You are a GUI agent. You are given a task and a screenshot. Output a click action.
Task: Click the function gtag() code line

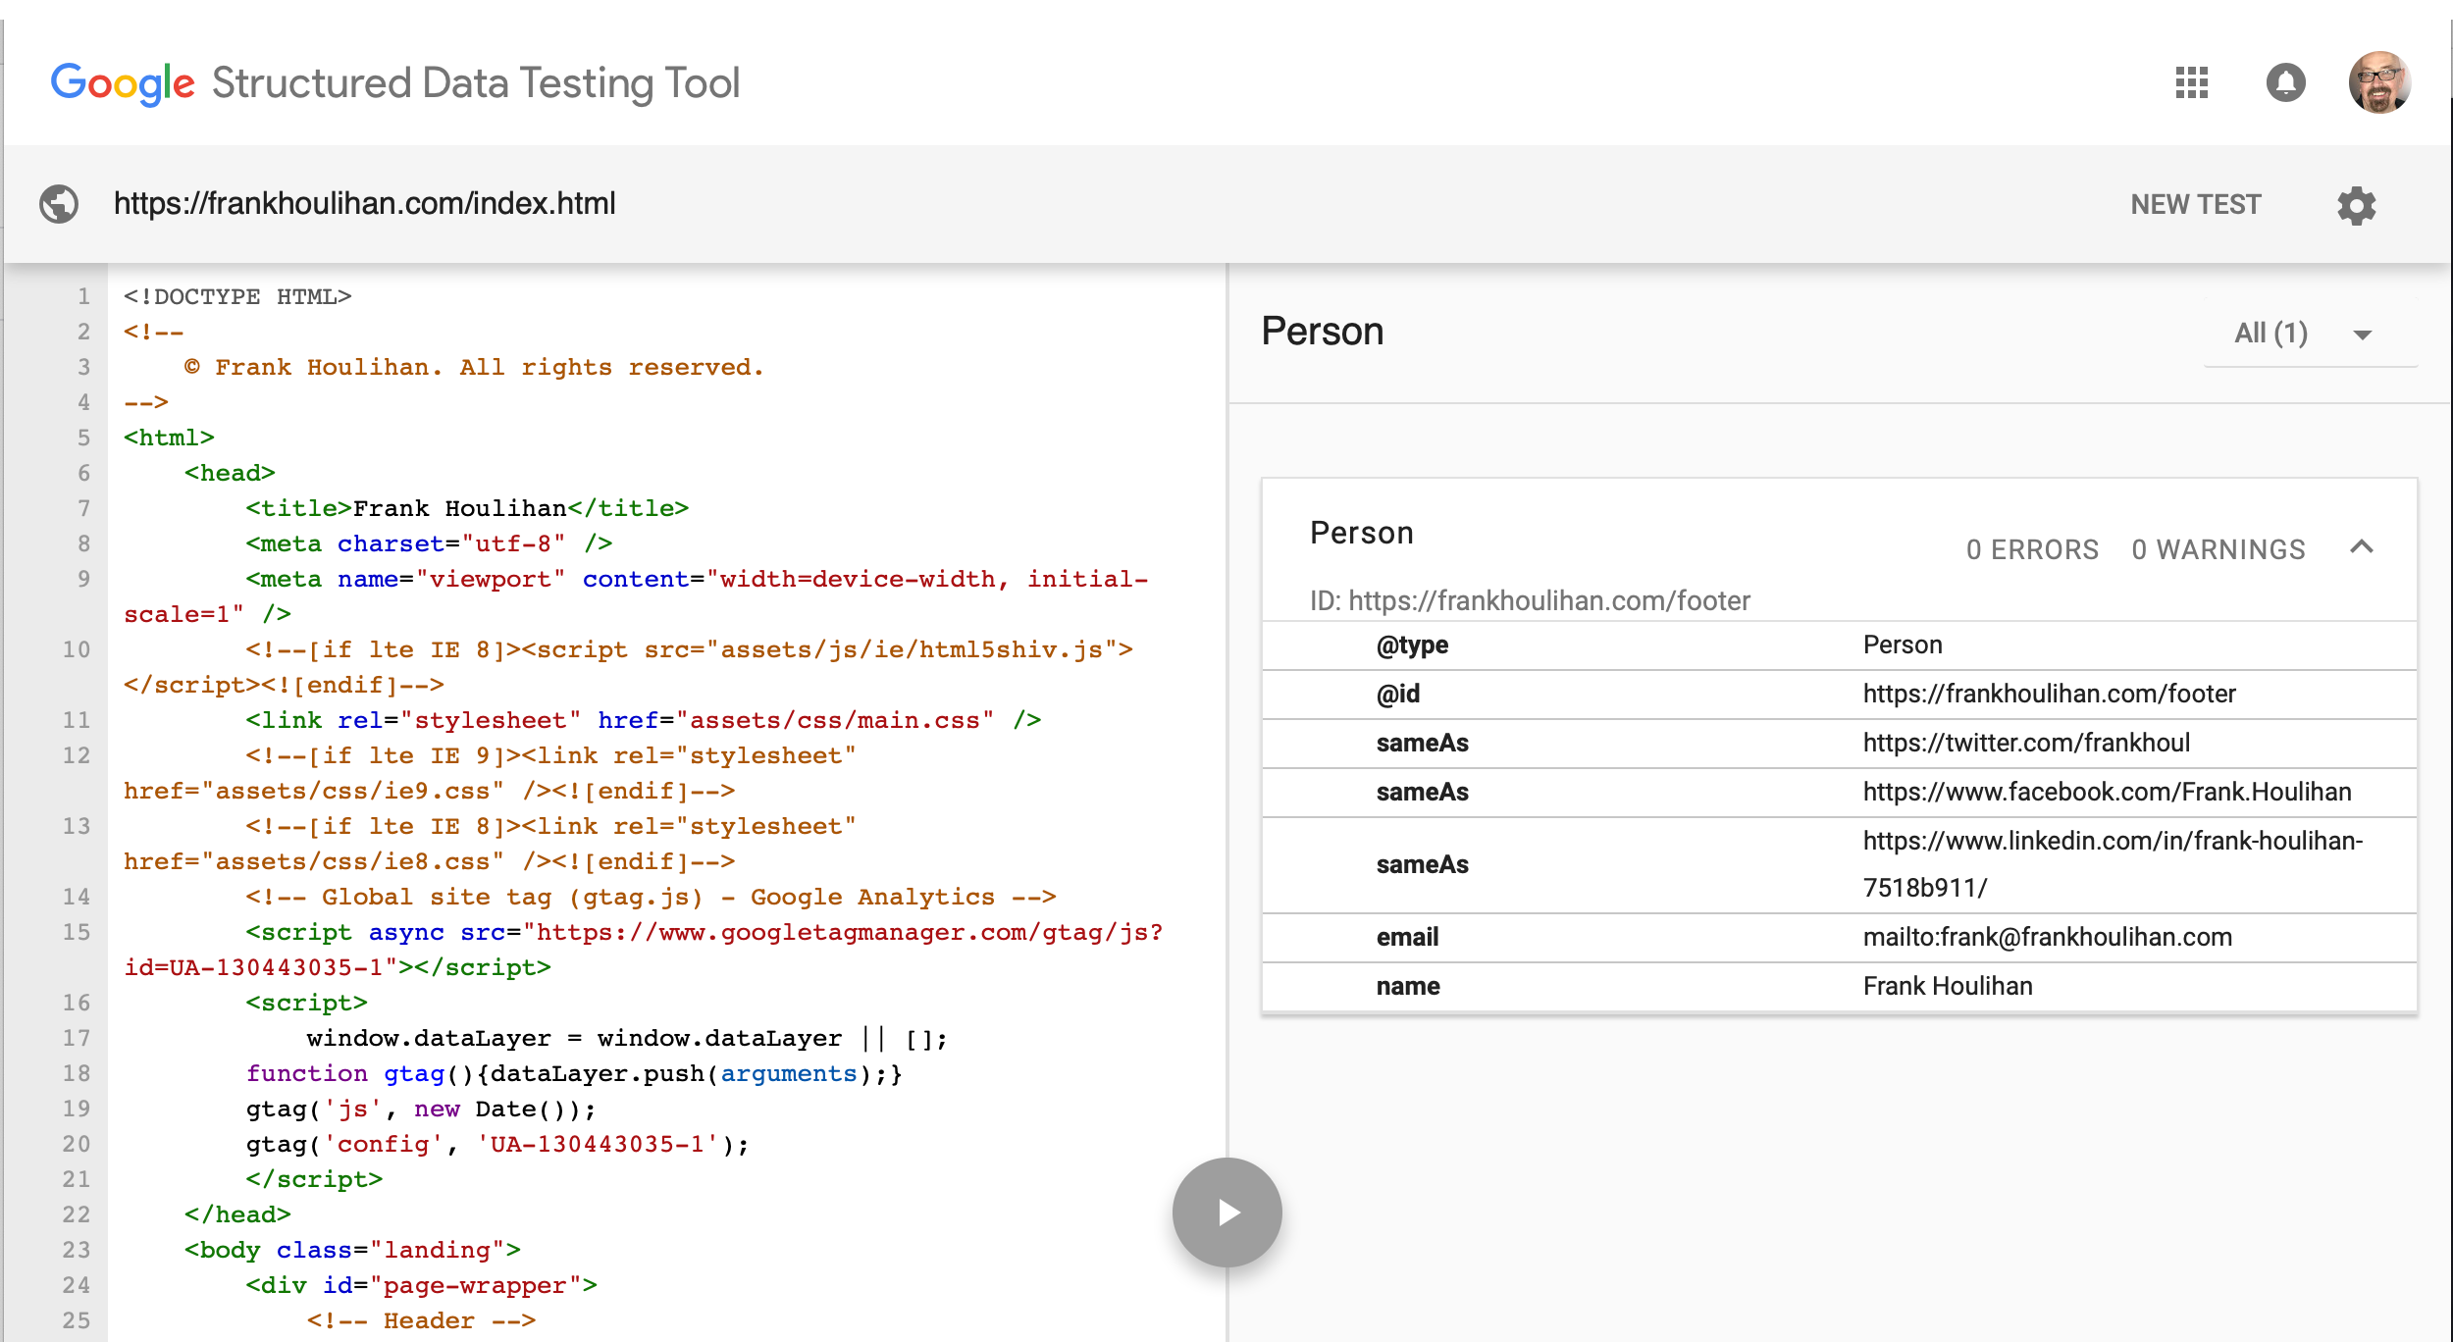tap(574, 1073)
